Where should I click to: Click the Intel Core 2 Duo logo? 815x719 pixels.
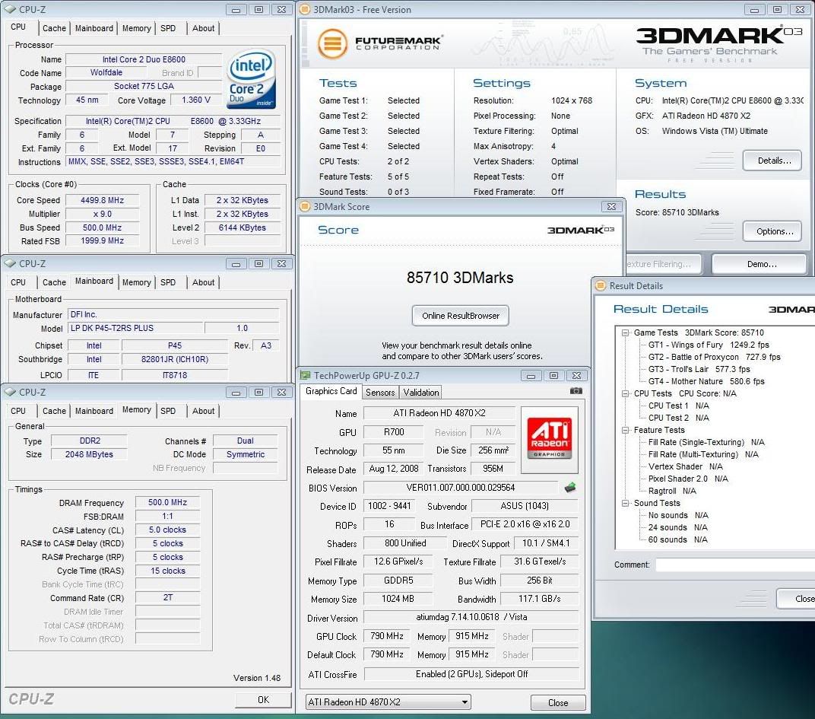coord(252,79)
